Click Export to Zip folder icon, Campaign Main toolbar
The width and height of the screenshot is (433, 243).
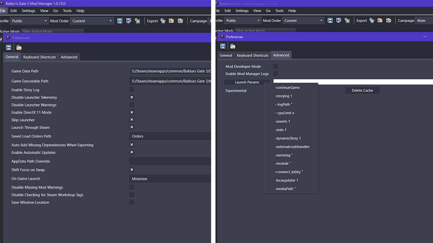380,21
